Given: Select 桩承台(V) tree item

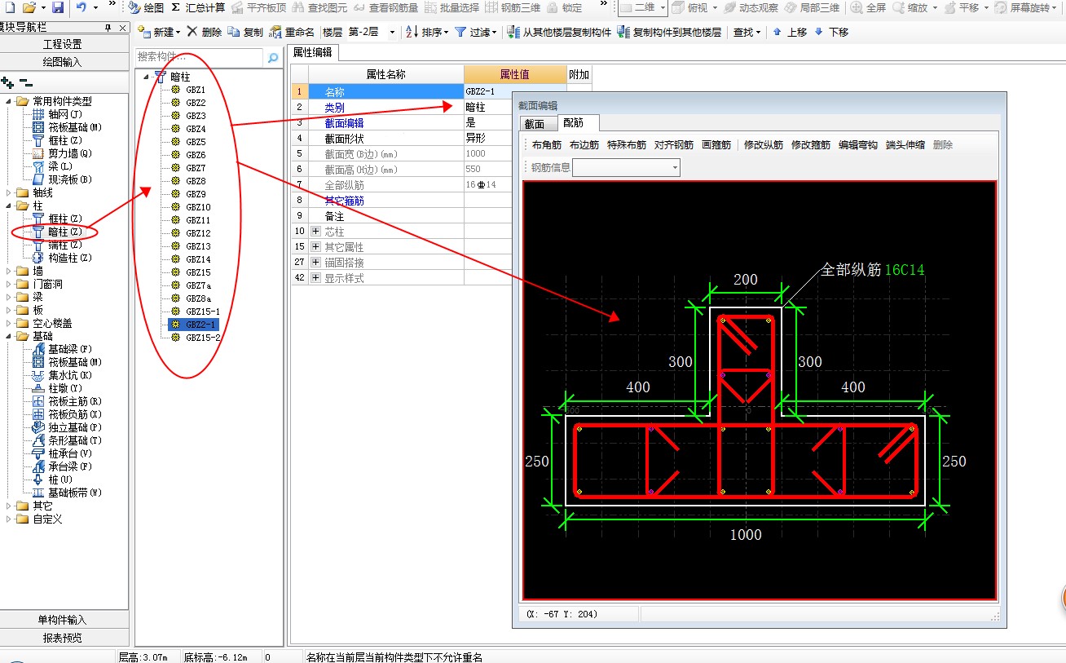Looking at the screenshot, I should tap(62, 453).
